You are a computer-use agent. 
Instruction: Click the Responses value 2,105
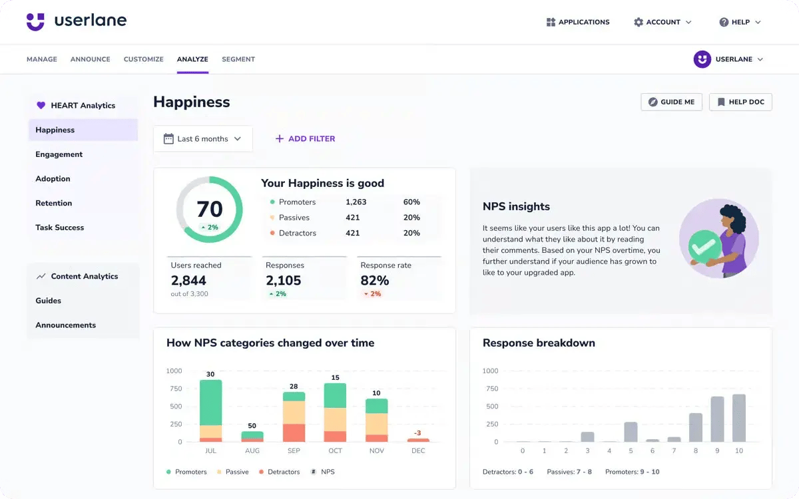point(284,280)
